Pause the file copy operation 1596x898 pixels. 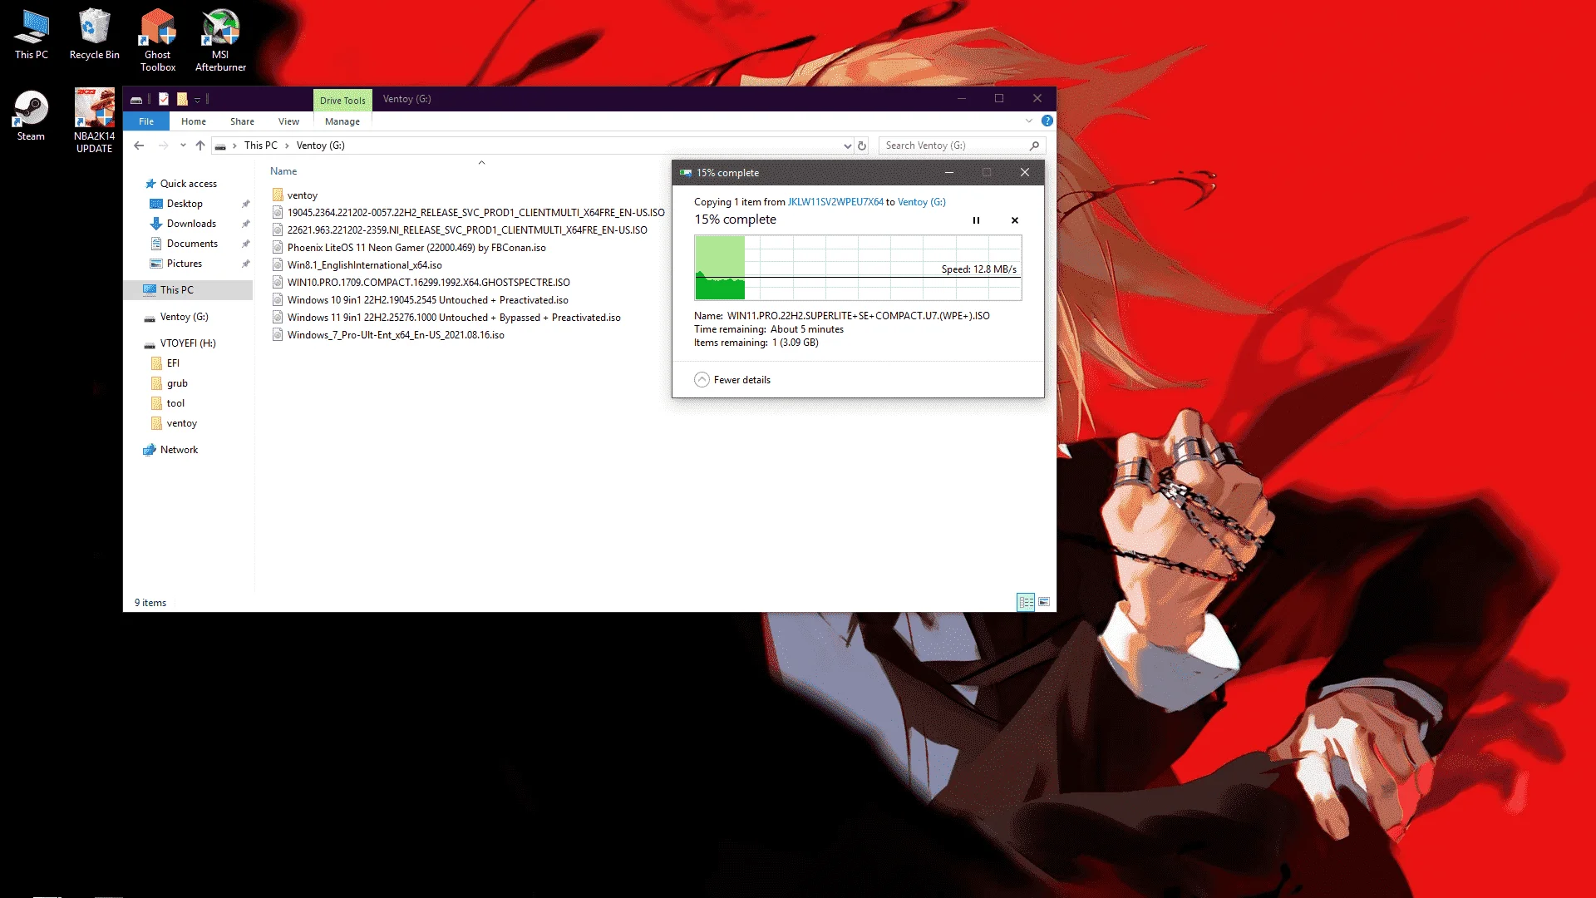click(x=976, y=220)
